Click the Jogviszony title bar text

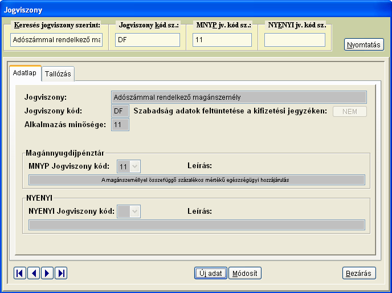(x=23, y=10)
